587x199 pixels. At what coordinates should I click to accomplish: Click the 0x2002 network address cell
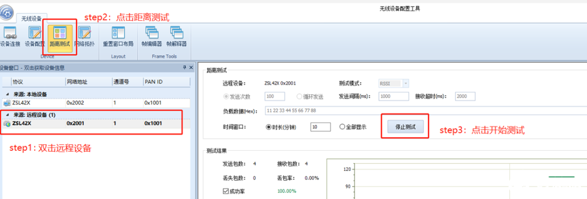[75, 102]
